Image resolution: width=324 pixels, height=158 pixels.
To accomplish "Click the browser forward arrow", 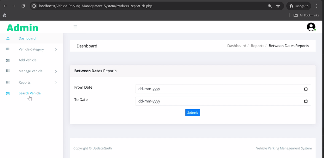I will 14,6.
